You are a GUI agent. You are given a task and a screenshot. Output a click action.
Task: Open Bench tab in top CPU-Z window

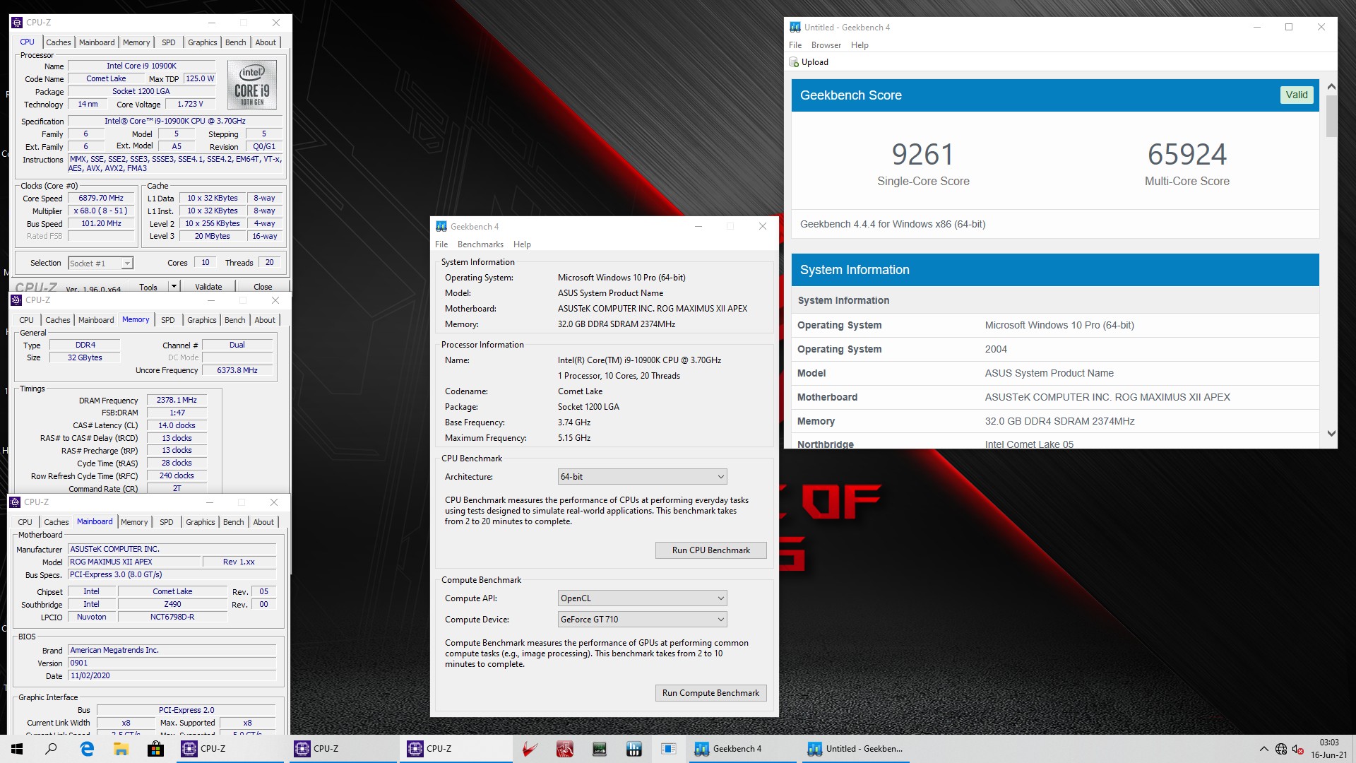[x=236, y=42]
